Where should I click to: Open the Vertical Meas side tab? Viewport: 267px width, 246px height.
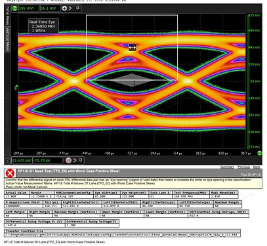pos(7,39)
